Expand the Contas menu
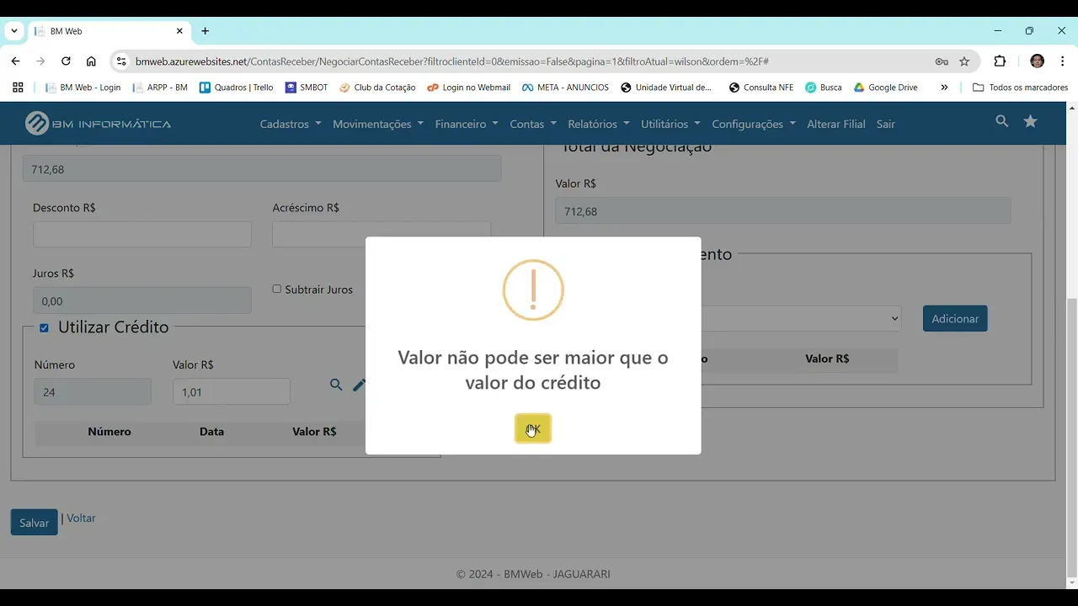 tap(533, 124)
